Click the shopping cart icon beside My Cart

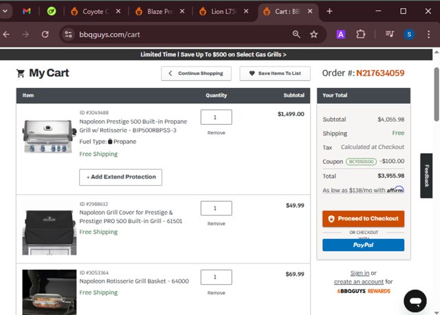pyautogui.click(x=21, y=73)
